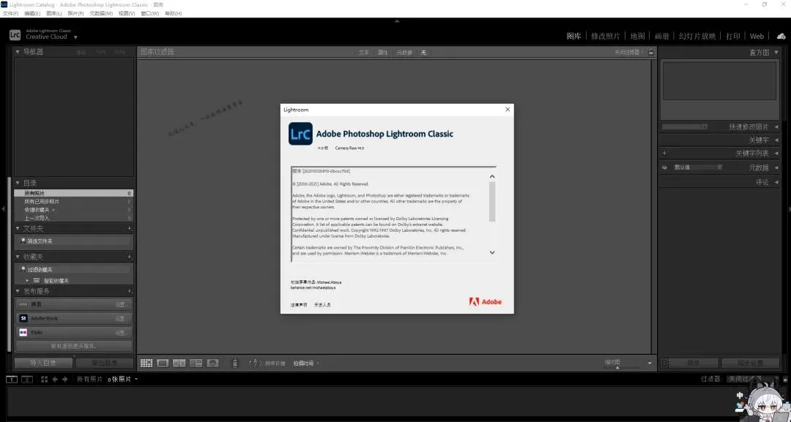Close the Lightroom About dialog
This screenshot has width=791, height=422.
coord(508,109)
